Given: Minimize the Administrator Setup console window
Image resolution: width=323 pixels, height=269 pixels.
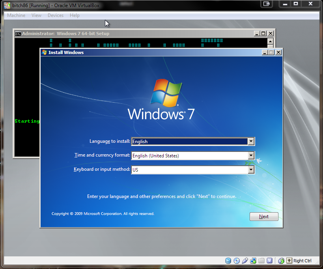Looking at the screenshot, I should (257, 34).
